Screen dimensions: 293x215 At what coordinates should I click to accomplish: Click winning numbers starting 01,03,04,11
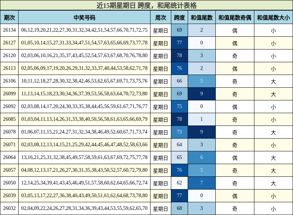84,119
